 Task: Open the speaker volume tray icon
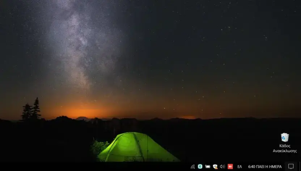222,166
